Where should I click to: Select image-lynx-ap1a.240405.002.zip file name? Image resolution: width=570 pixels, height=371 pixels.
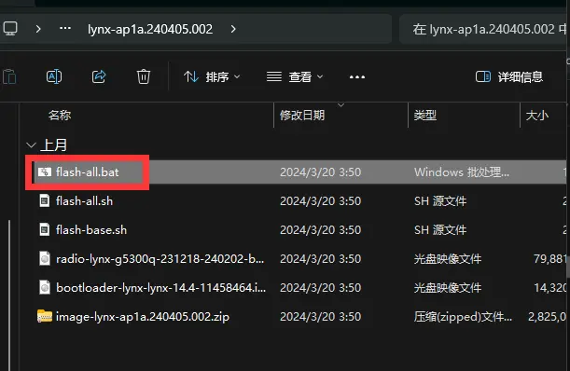(x=143, y=317)
